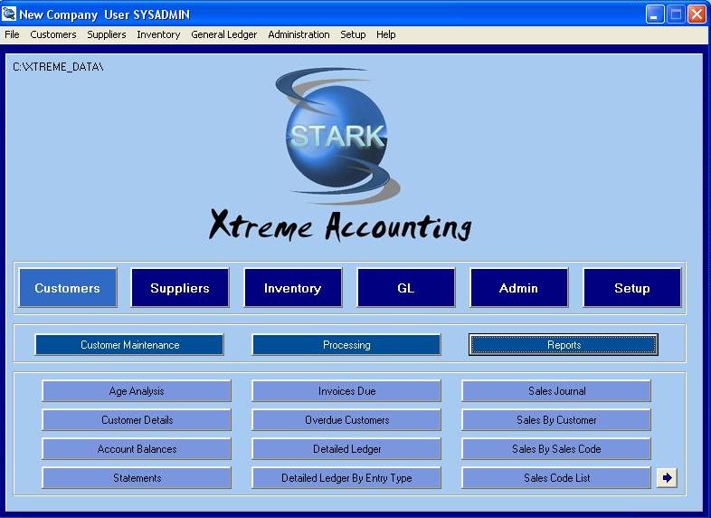Open Customer Maintenance section
The height and width of the screenshot is (518, 711).
[129, 344]
